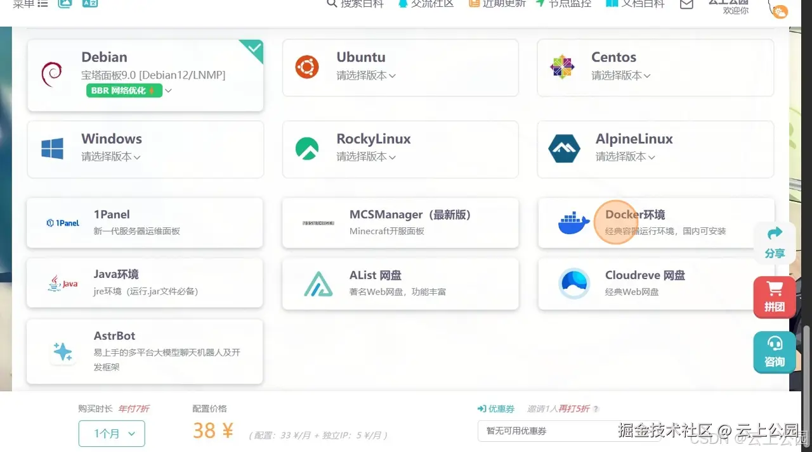Click the 38 ¥ price value
The image size is (812, 452).
pos(213,430)
